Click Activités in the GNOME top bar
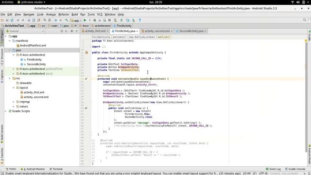 click(x=8, y=2)
